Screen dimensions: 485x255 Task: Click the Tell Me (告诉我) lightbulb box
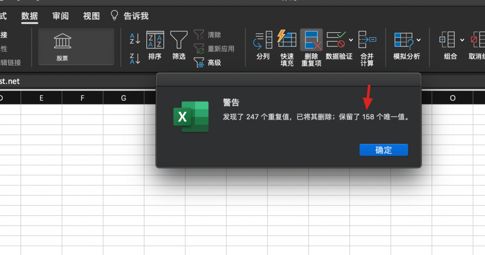[x=130, y=16]
